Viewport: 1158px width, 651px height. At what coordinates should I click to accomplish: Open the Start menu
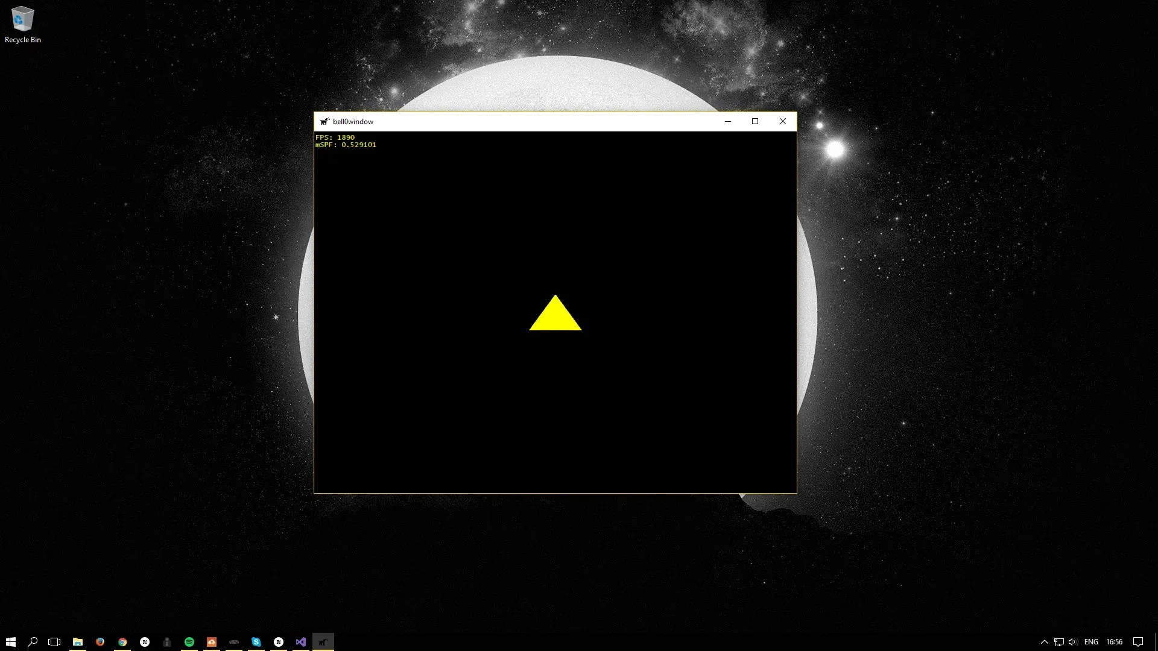click(x=11, y=642)
